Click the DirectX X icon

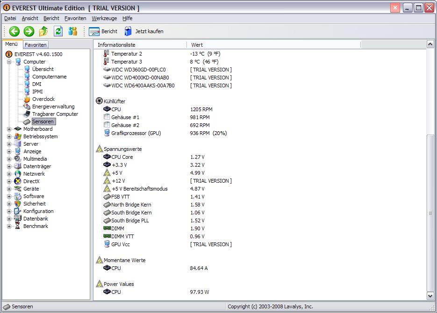(x=18, y=181)
